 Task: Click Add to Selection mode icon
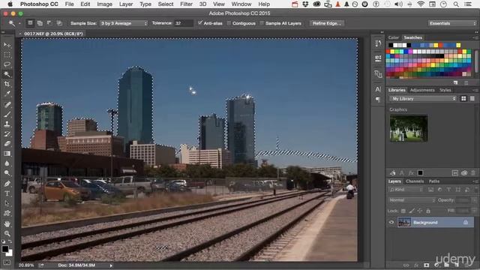click(40, 23)
